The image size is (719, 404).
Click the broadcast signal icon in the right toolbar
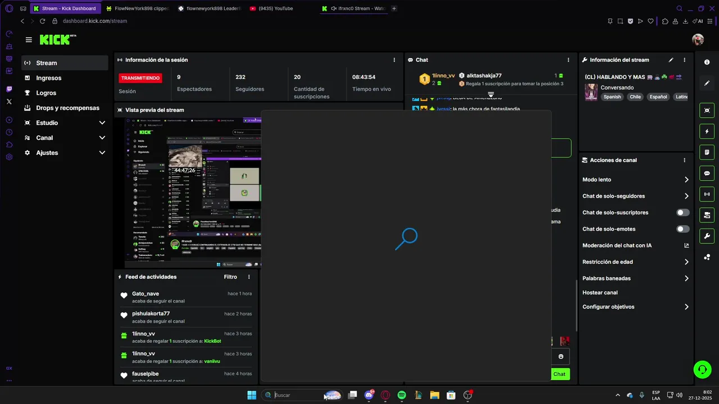coord(707,194)
